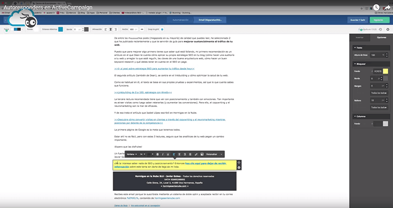Edit the Relleno value field
The height and width of the screenshot is (208, 393).
coord(377,101)
